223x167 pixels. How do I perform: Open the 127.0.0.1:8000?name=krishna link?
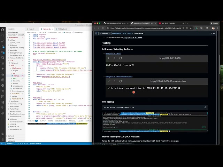(119, 77)
